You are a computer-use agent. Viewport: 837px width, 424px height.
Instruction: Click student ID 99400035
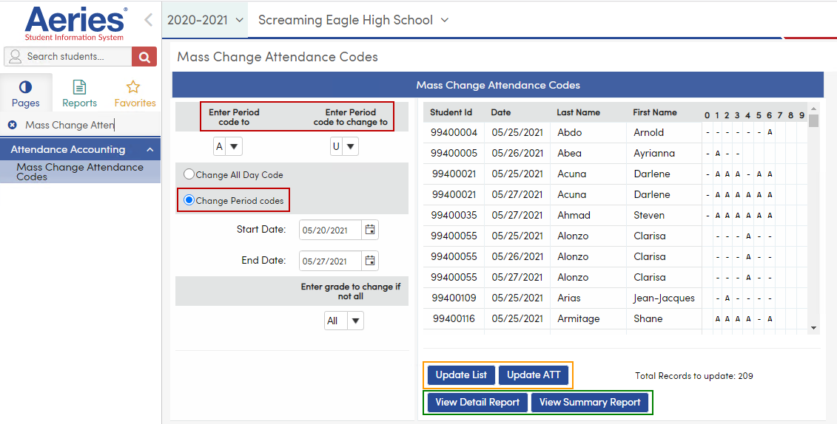pos(454,215)
